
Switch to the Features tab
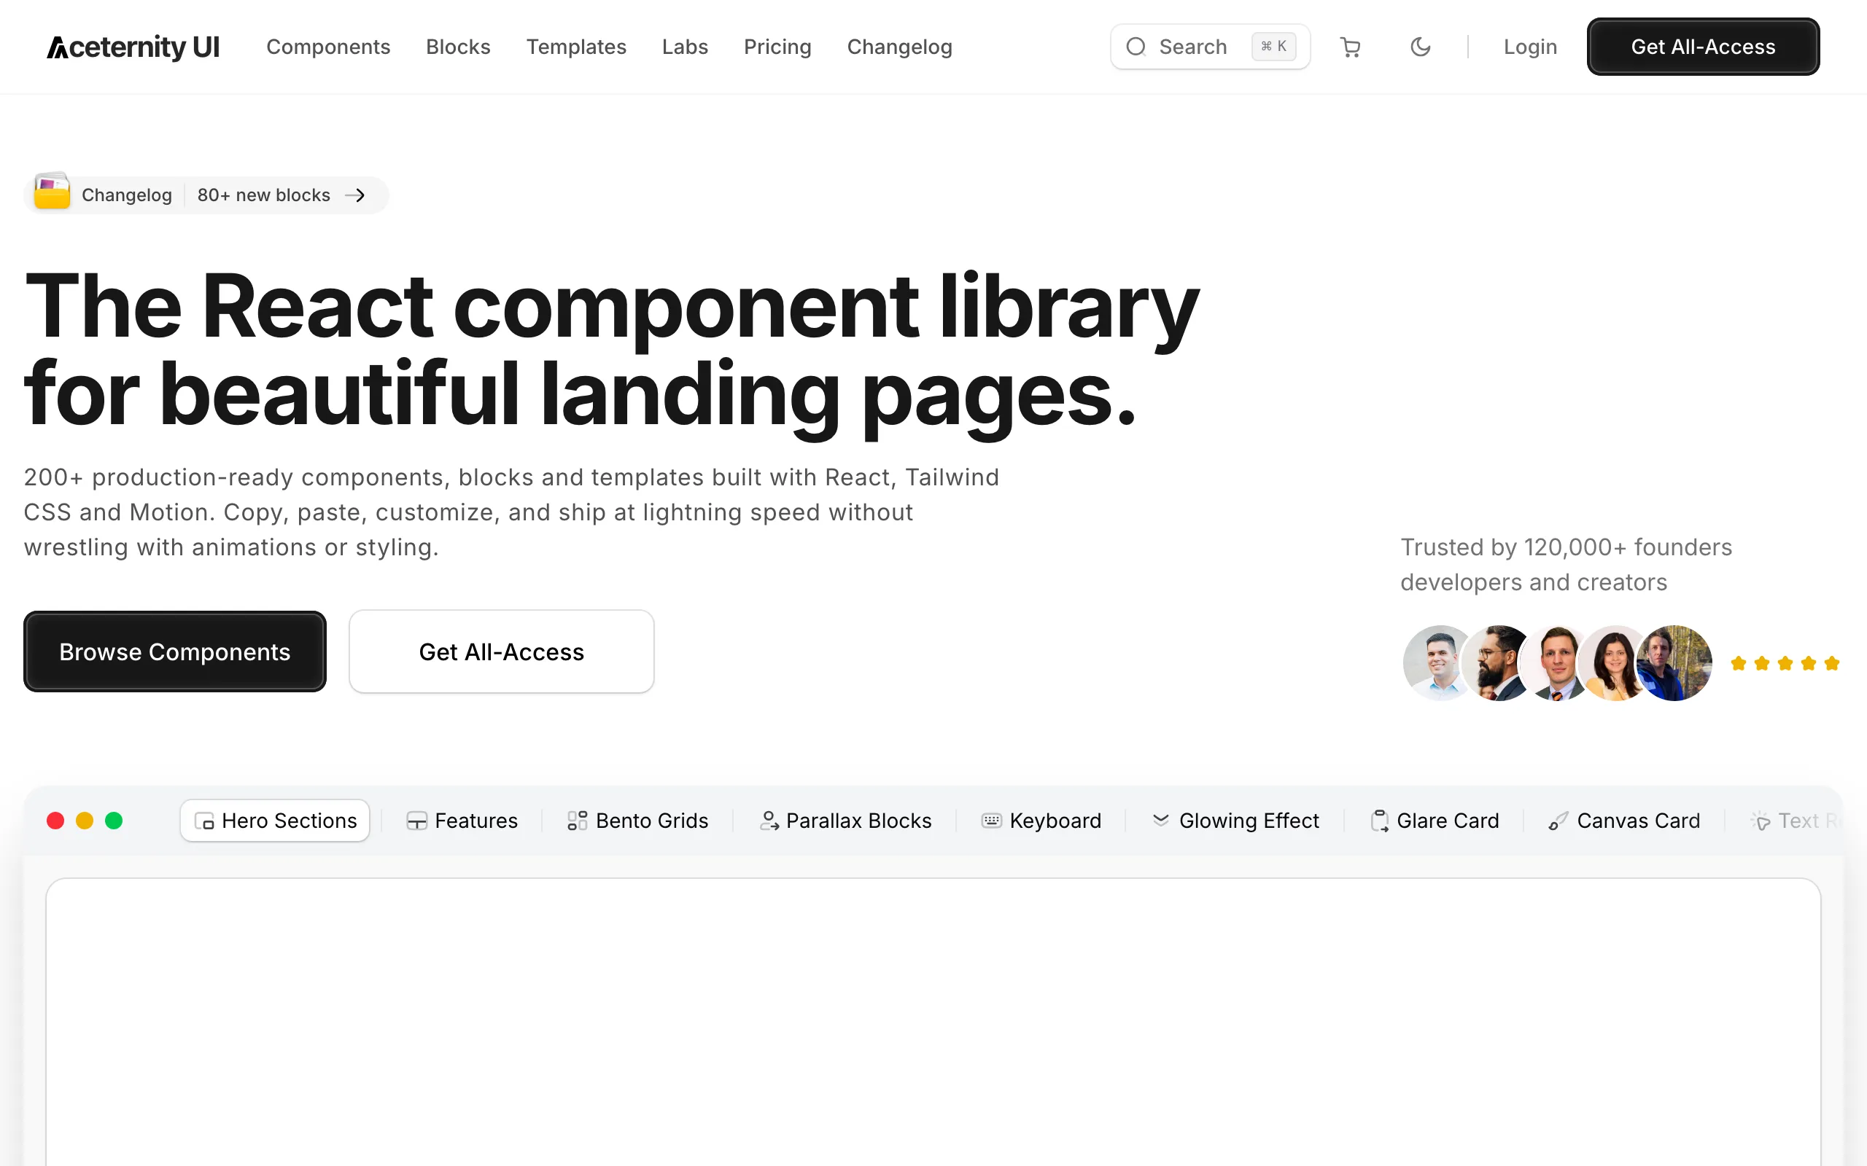[462, 821]
